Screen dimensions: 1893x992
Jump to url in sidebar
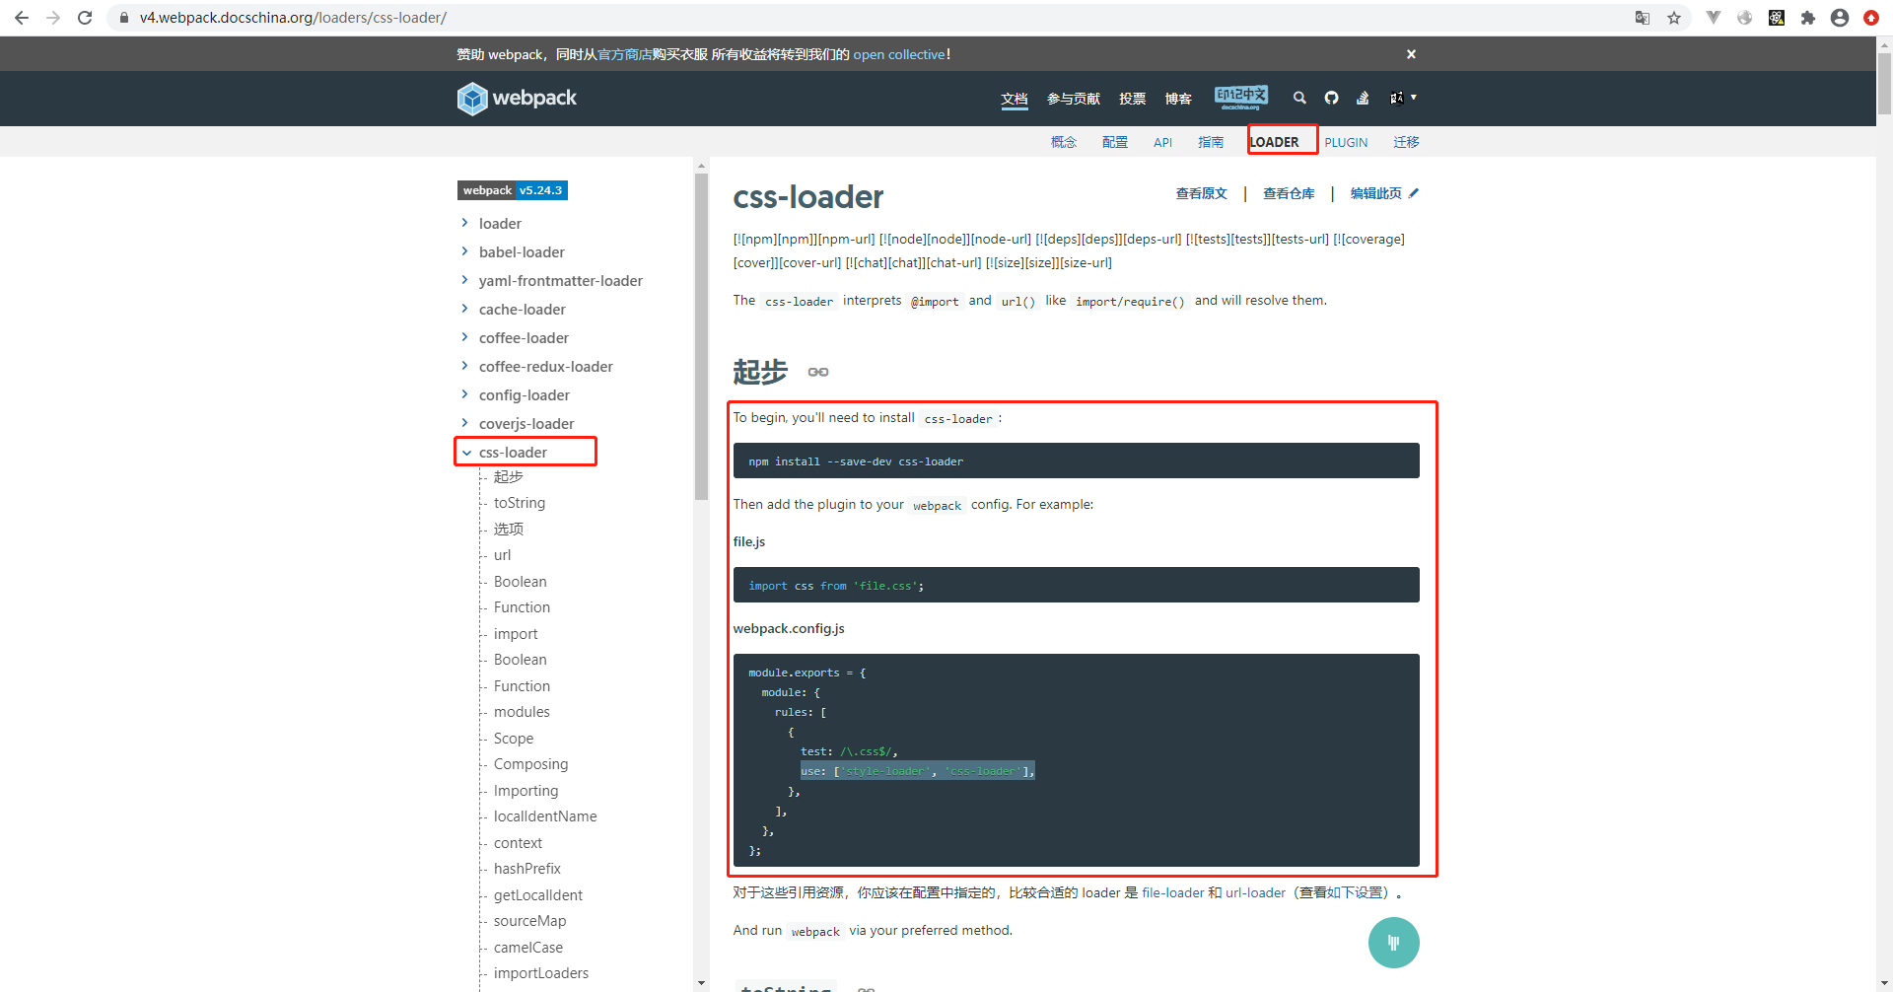click(x=503, y=555)
